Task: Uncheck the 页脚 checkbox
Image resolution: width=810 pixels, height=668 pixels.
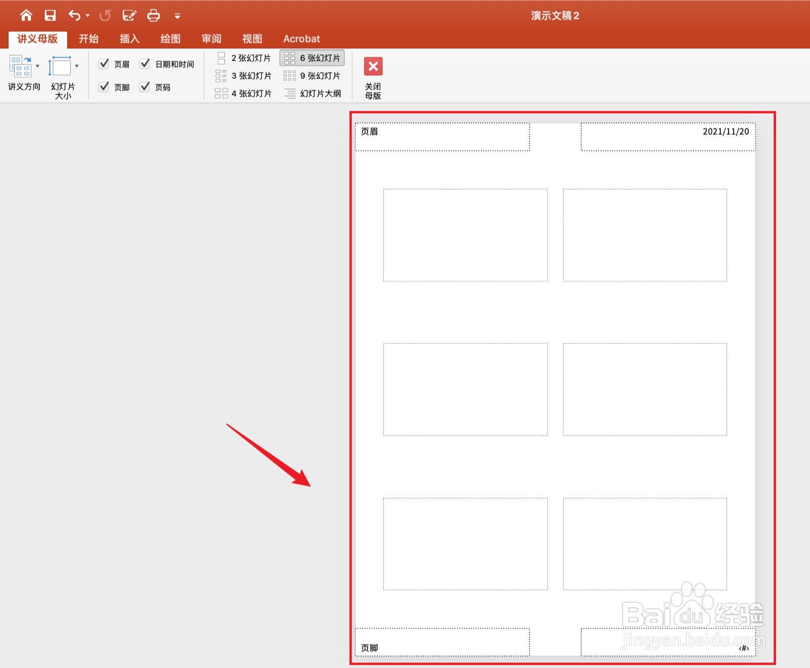Action: tap(104, 87)
